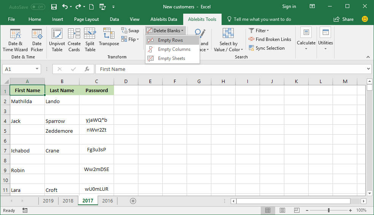
Task: Choose Empty Columns from the menu
Action: 174,49
